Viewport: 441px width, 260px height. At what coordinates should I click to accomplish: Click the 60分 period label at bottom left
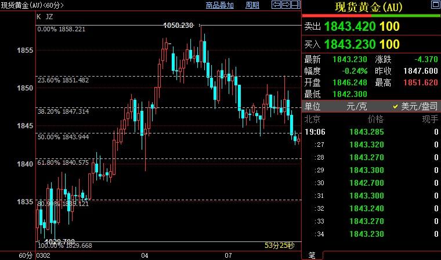click(26, 255)
